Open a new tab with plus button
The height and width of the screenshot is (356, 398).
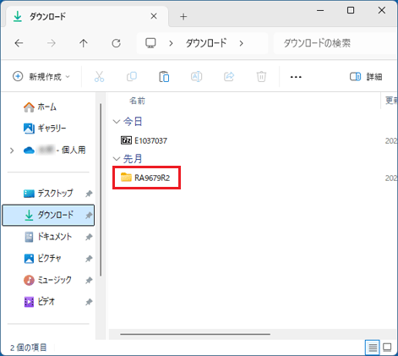pos(183,17)
